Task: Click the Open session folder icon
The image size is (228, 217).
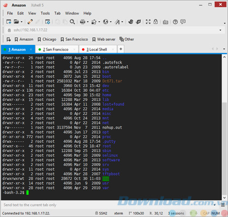Action: tap(16, 22)
